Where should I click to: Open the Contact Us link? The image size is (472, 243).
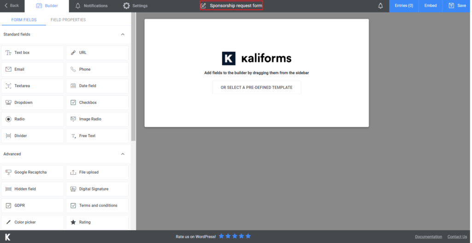pyautogui.click(x=457, y=237)
